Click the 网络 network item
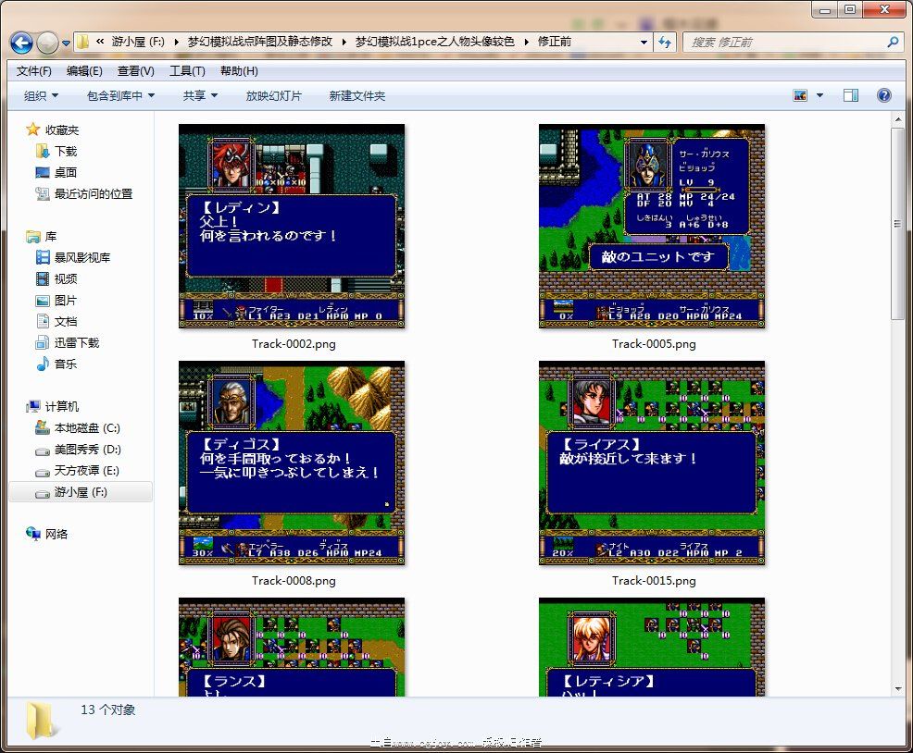This screenshot has width=913, height=753. point(56,534)
